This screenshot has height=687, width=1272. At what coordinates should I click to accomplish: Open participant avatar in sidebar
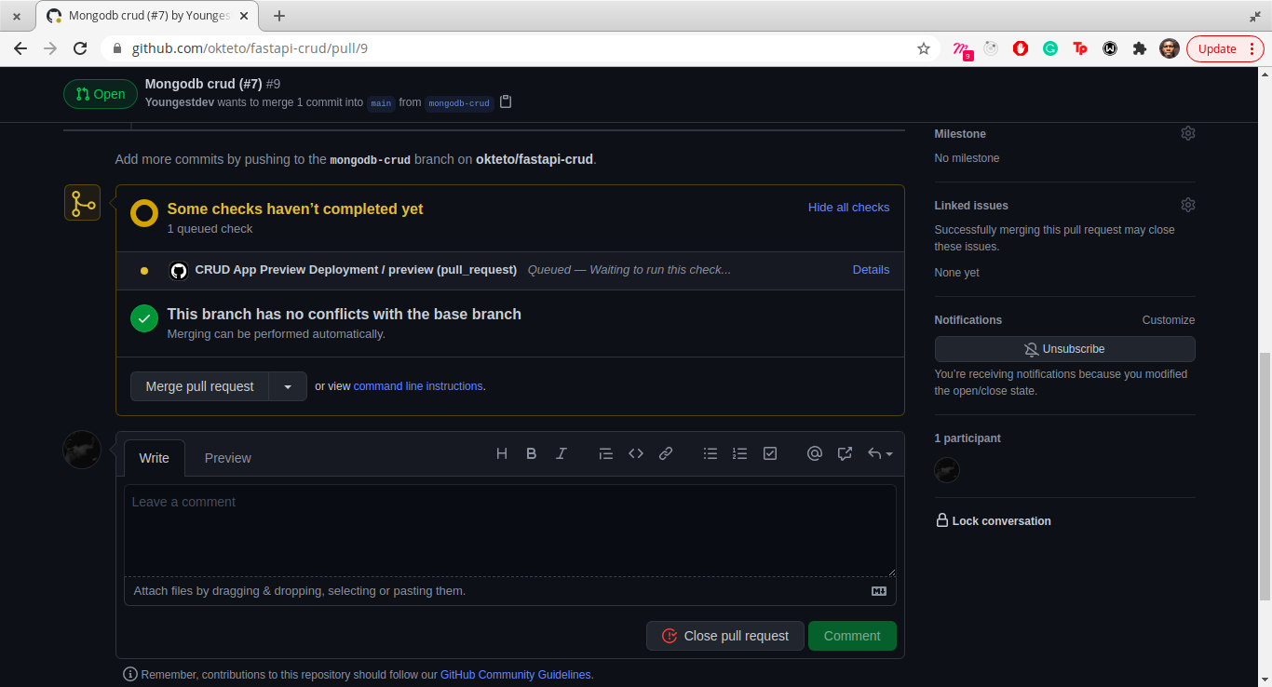[947, 470]
